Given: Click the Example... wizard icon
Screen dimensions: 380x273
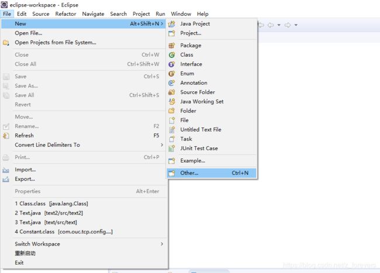Looking at the screenshot, I should [171, 161].
